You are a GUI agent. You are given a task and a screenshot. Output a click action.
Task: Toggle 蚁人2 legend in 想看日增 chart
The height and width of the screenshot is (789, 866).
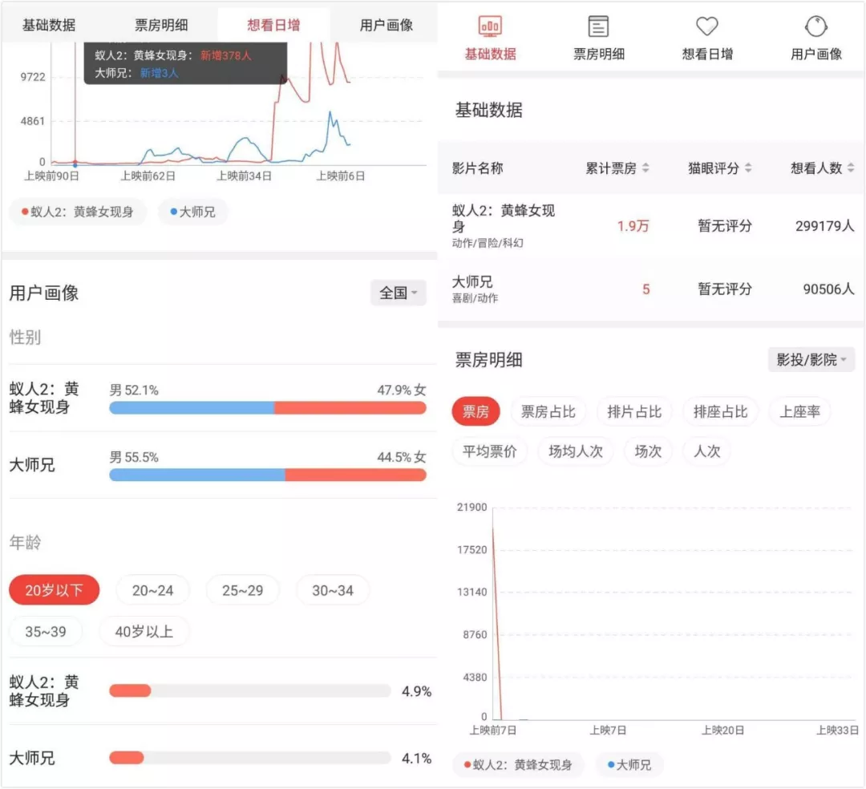[x=77, y=212]
